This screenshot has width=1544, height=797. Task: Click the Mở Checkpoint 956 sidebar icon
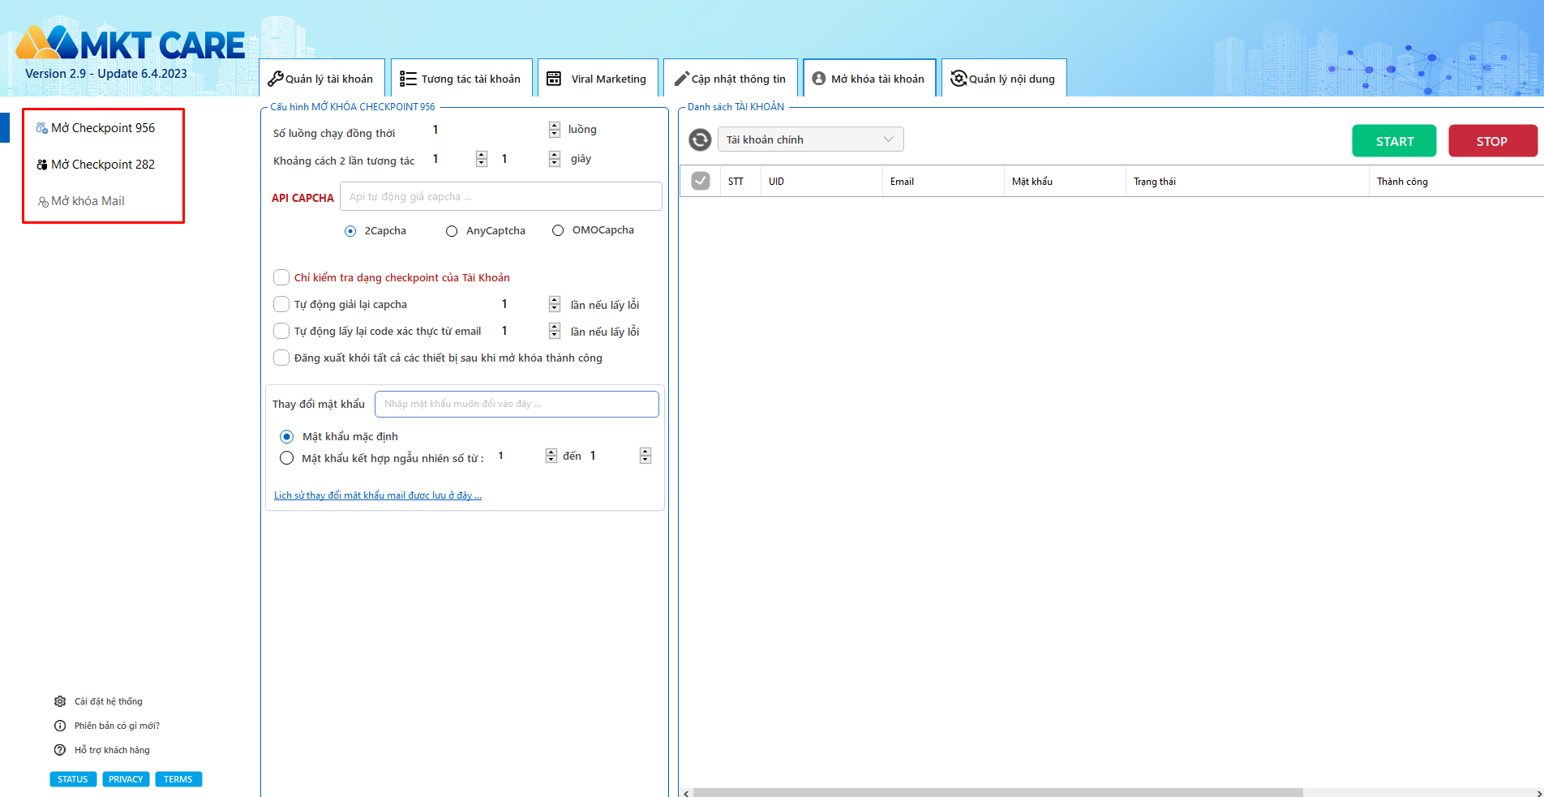pos(42,128)
